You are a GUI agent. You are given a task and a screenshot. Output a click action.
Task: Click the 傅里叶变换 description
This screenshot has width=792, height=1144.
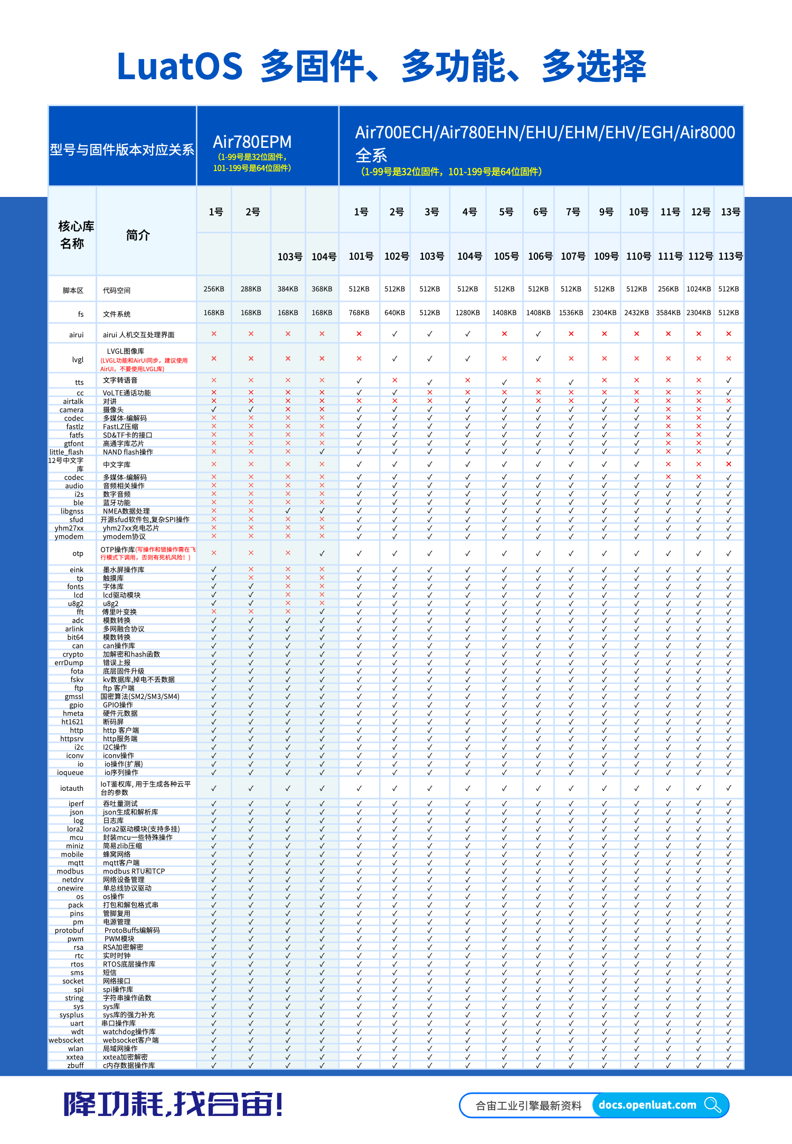coord(119,612)
